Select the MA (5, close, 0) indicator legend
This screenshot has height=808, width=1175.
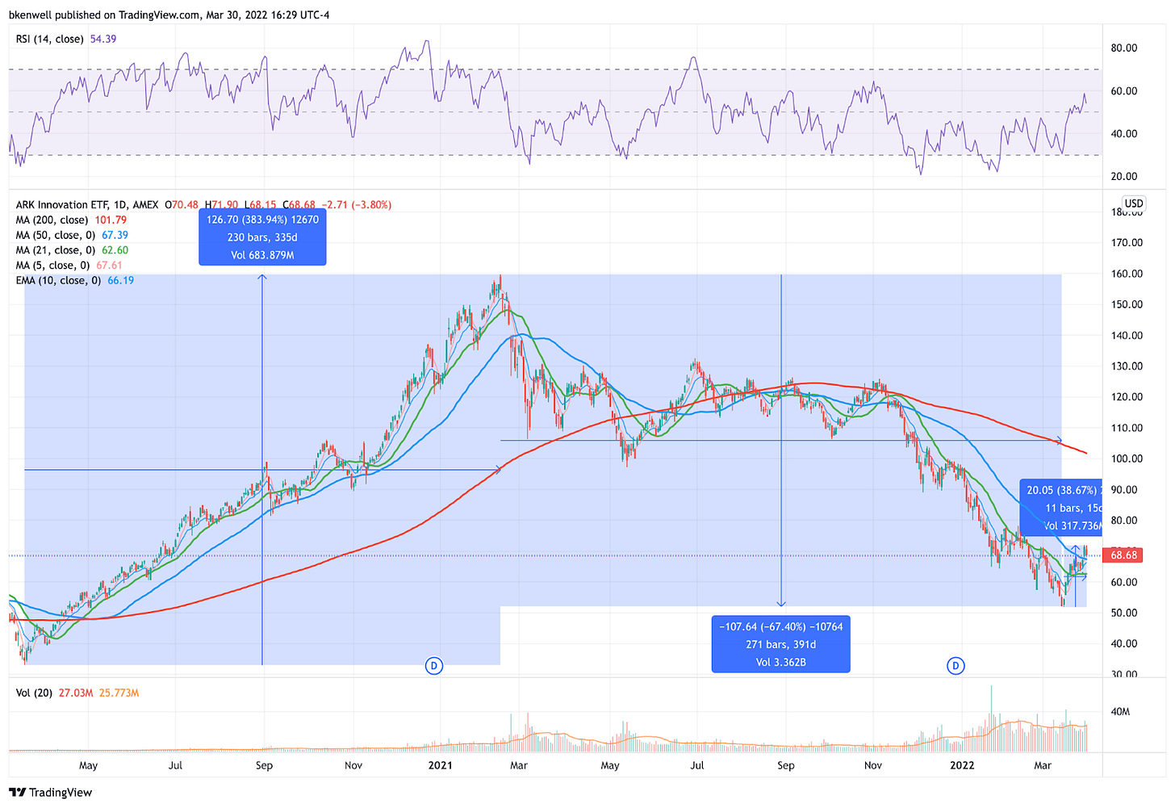pyautogui.click(x=52, y=265)
